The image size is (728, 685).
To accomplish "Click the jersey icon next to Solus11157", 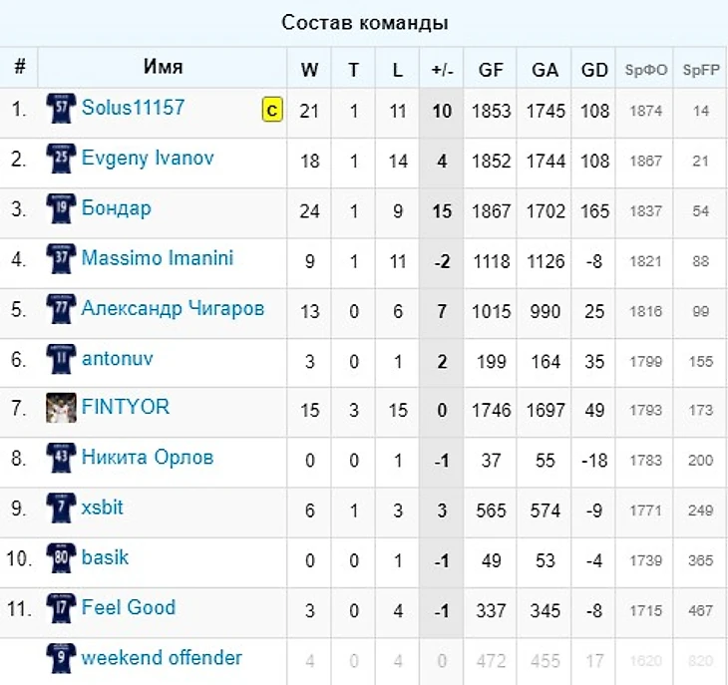I will [x=61, y=109].
